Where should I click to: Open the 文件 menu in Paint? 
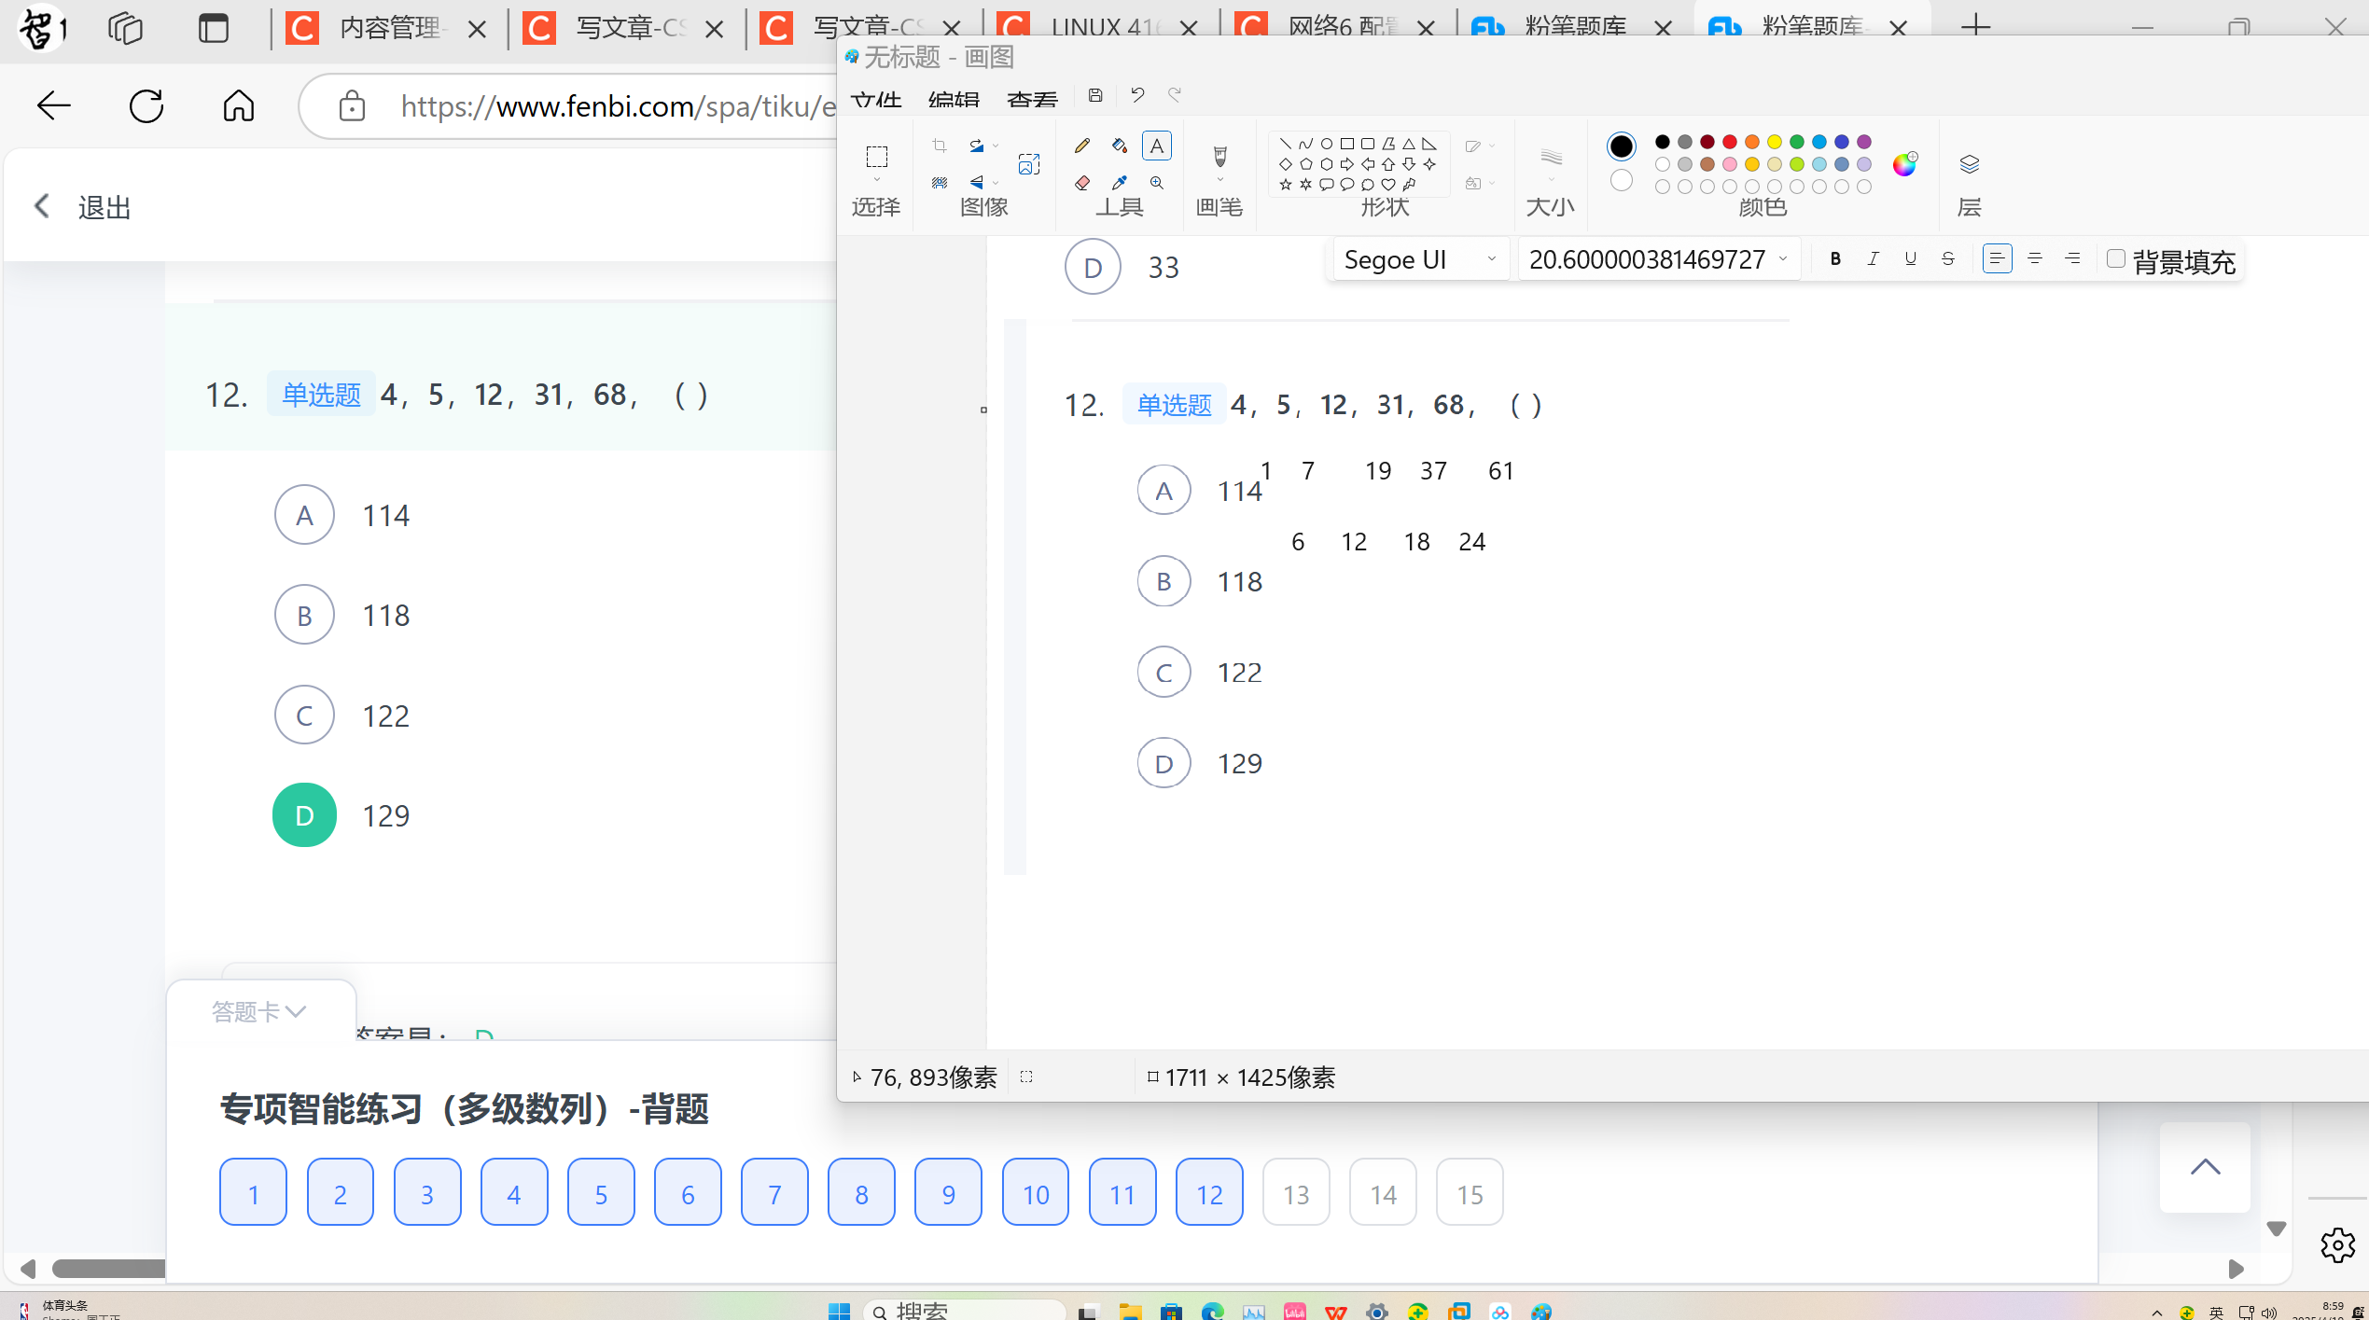(875, 99)
